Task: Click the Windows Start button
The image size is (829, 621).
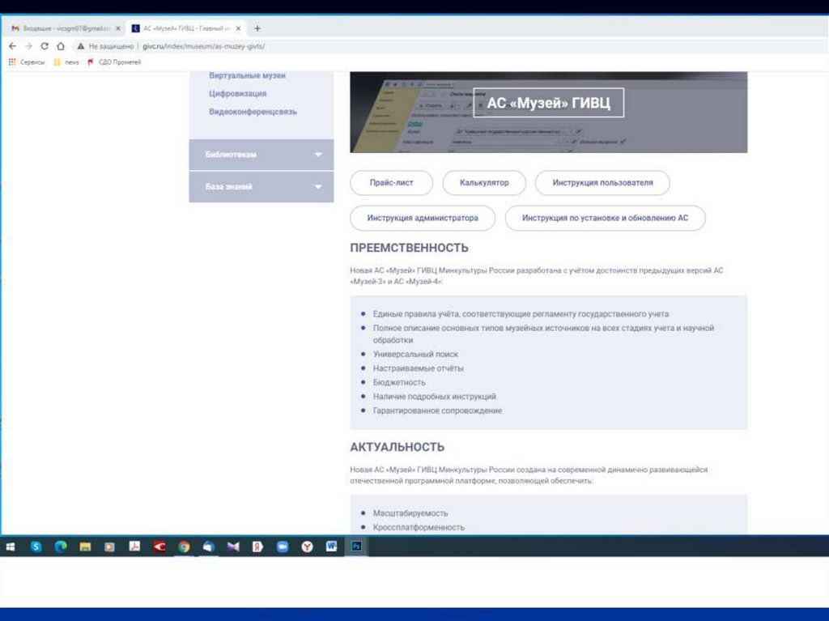Action: 11,547
